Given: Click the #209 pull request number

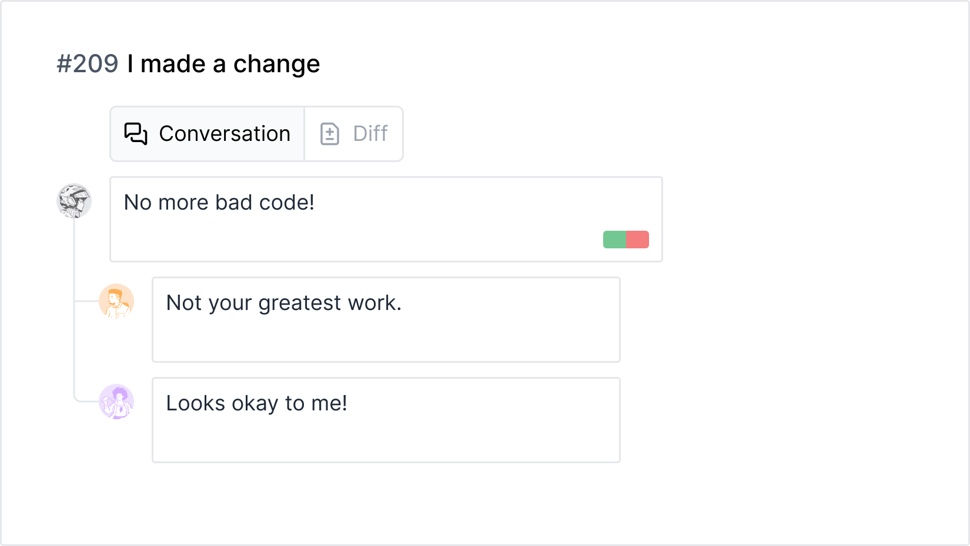Looking at the screenshot, I should coord(88,63).
